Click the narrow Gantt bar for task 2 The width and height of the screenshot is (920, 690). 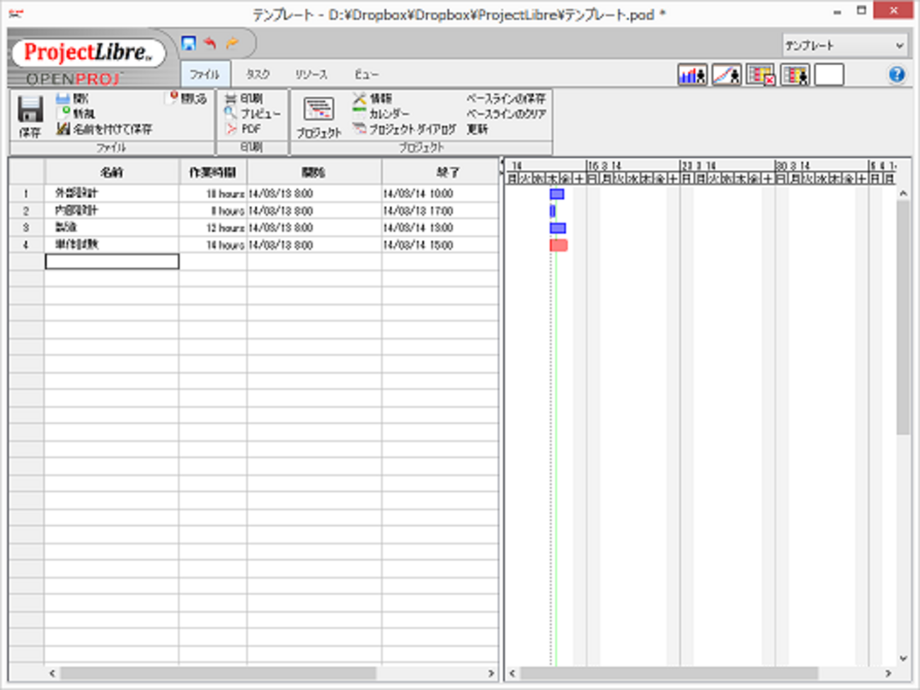tap(553, 211)
